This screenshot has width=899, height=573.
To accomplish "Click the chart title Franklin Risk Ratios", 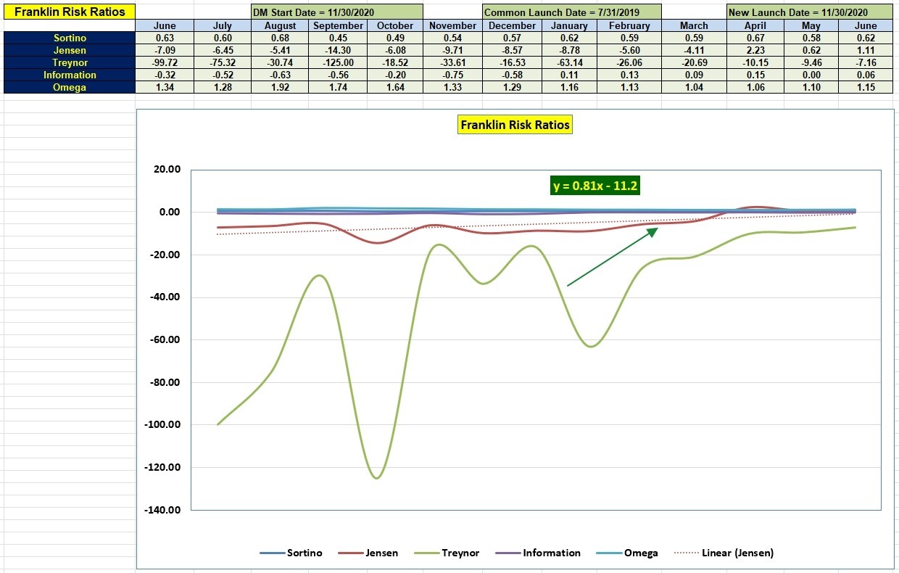I will pos(515,125).
